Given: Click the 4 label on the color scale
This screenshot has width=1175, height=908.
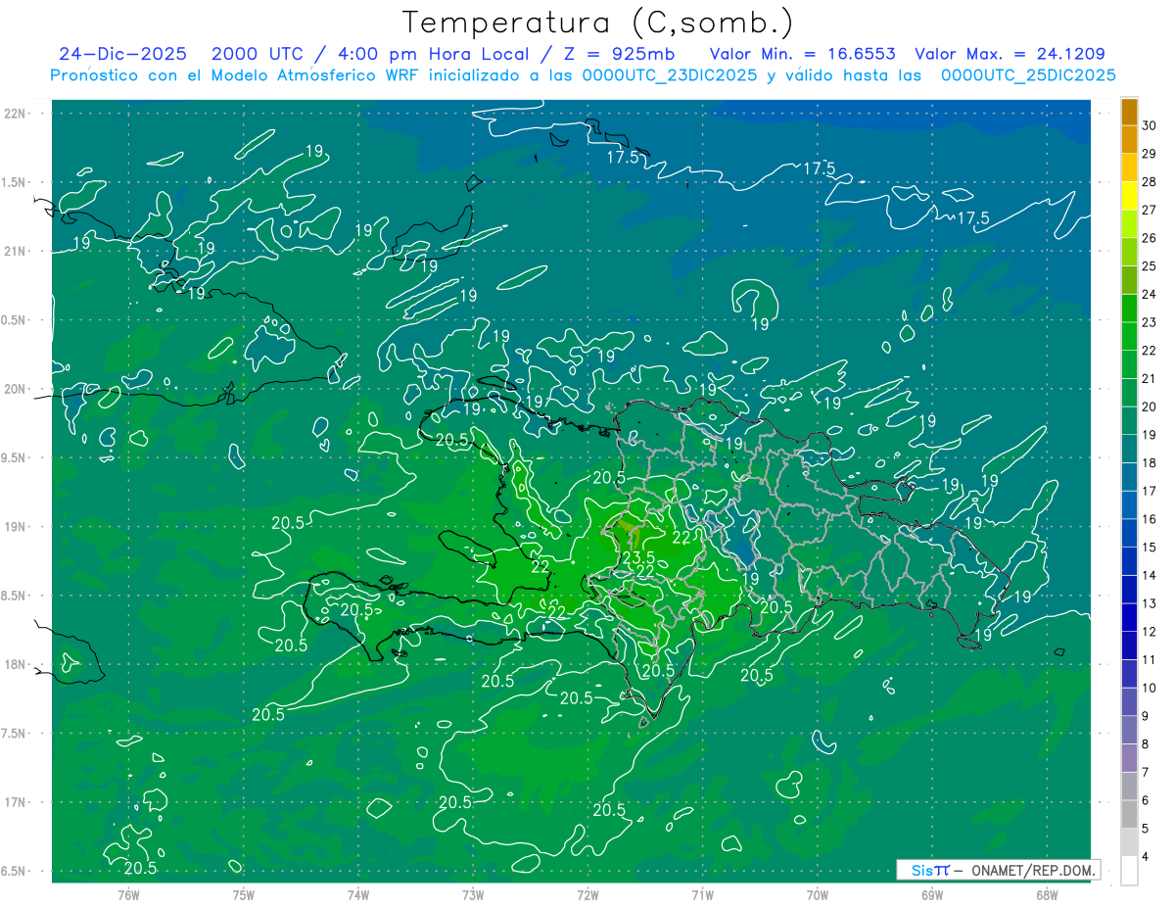Looking at the screenshot, I should (1147, 857).
